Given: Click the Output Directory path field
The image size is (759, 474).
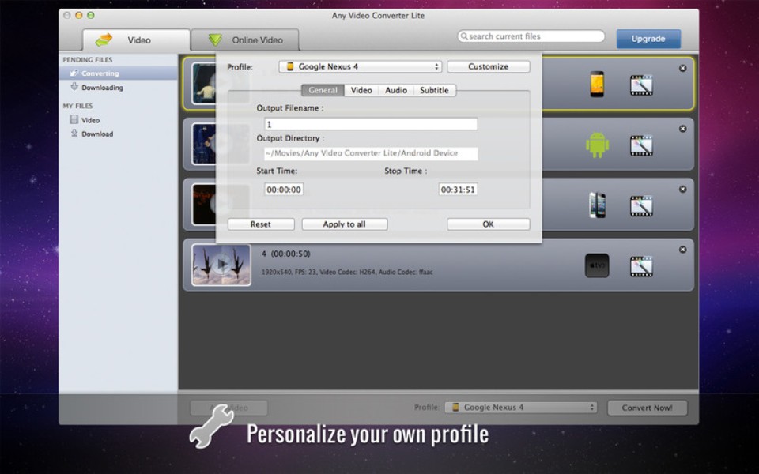Looking at the screenshot, I should pyautogui.click(x=371, y=153).
